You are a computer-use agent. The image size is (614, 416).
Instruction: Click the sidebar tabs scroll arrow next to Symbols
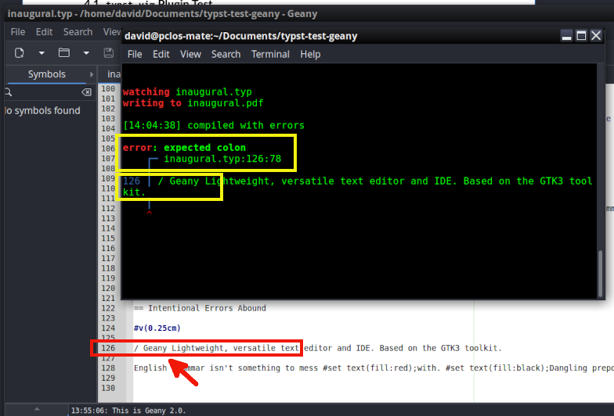pos(92,74)
